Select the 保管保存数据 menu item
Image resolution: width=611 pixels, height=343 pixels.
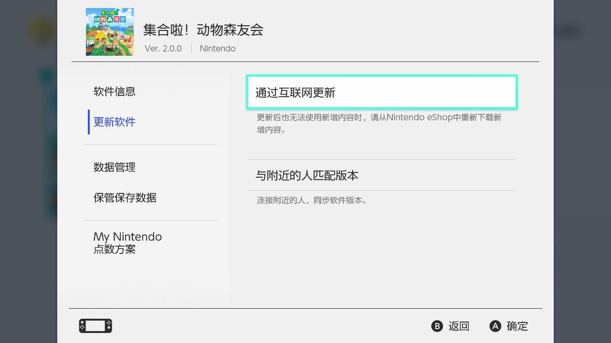click(x=125, y=198)
